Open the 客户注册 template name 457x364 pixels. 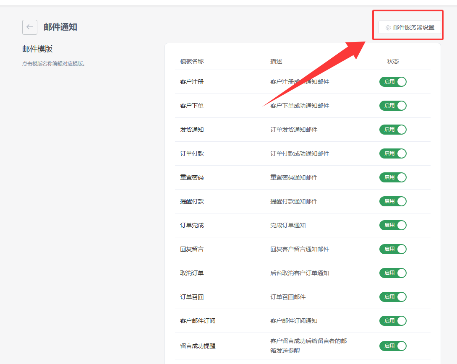pyautogui.click(x=192, y=82)
